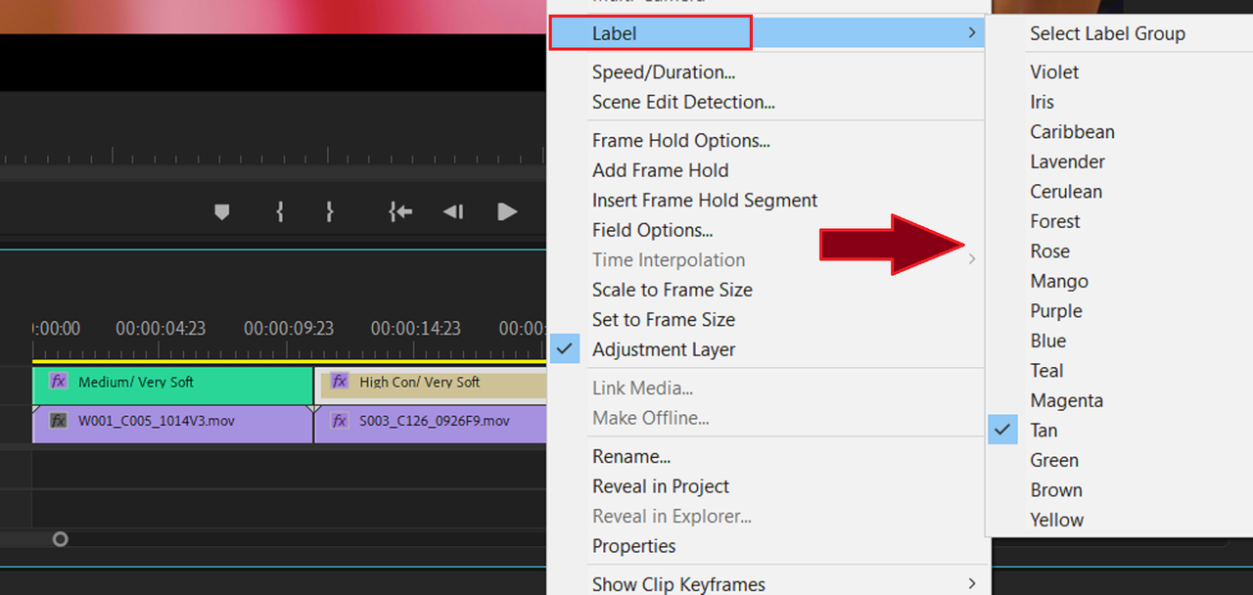Viewport: 1253px width, 595px height.
Task: Open Field Options
Action: point(653,230)
